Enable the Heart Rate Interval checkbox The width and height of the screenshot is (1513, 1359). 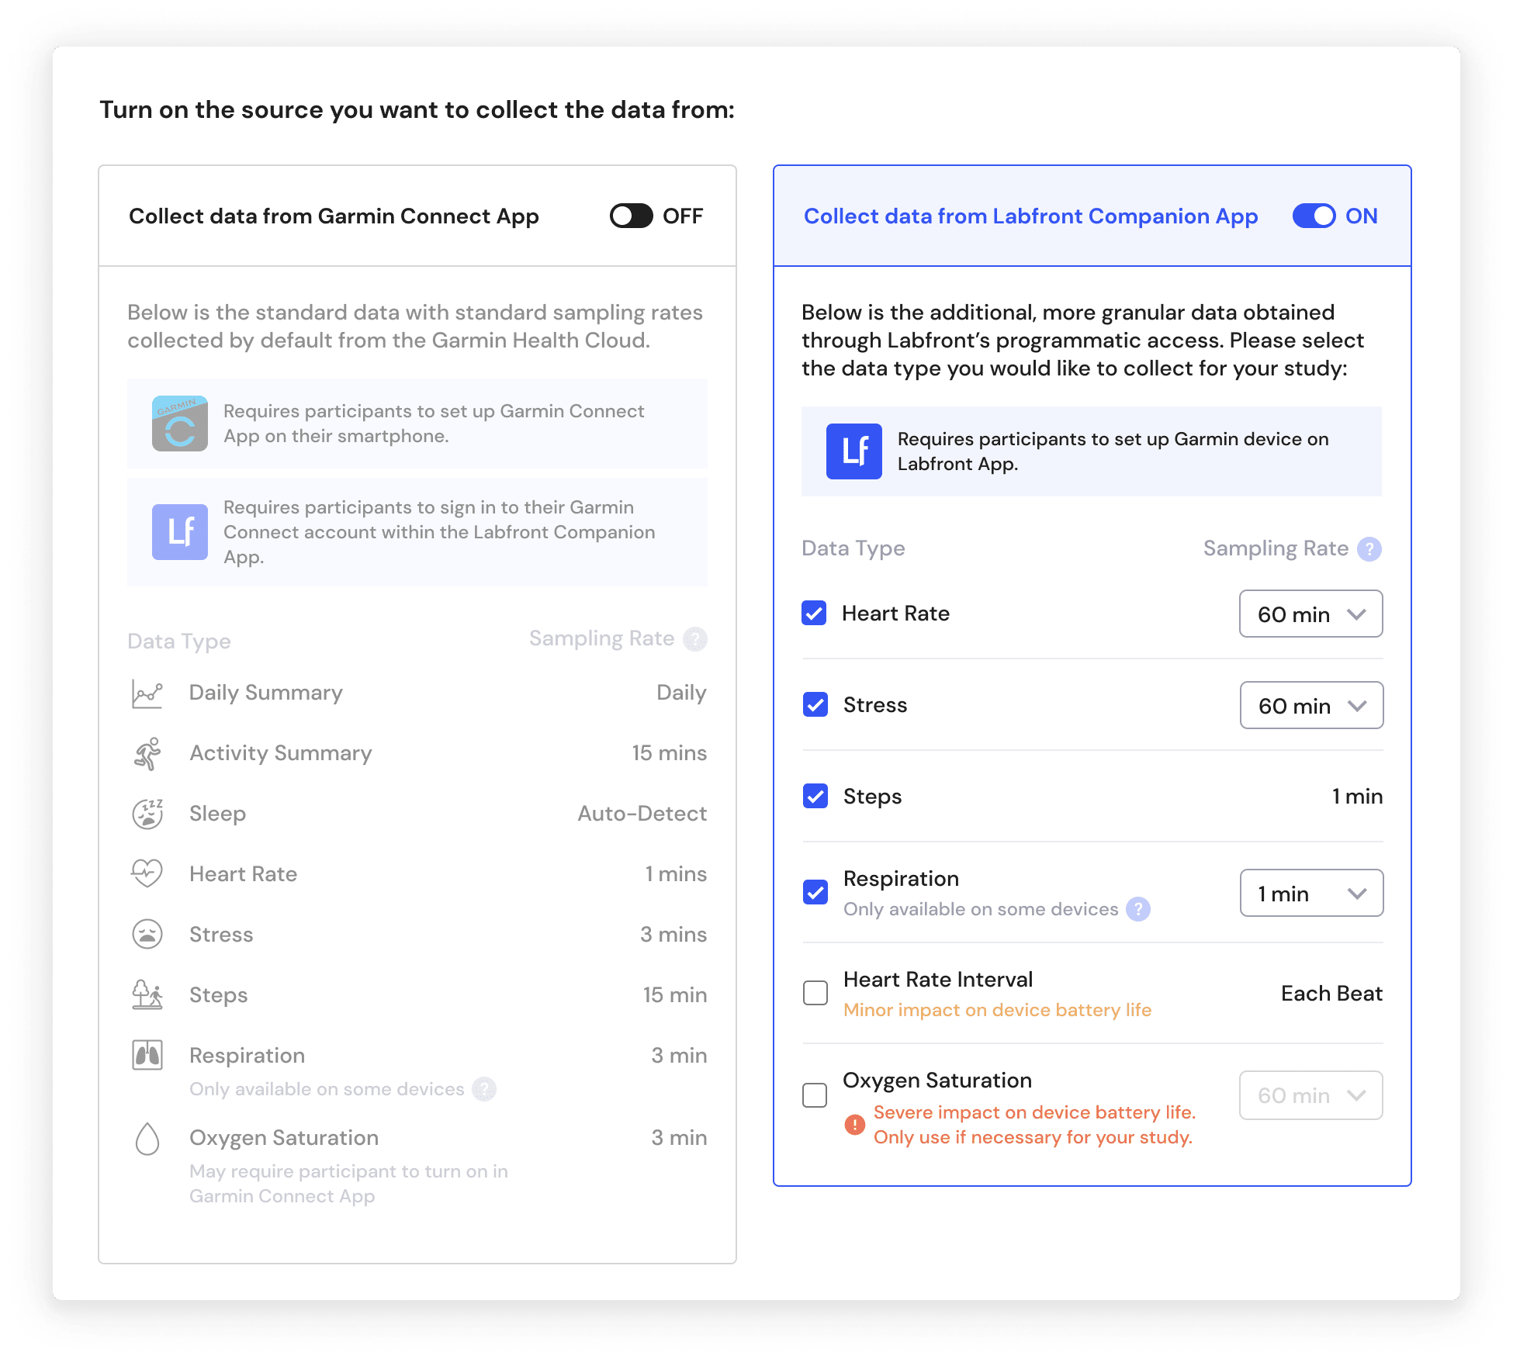point(815,993)
